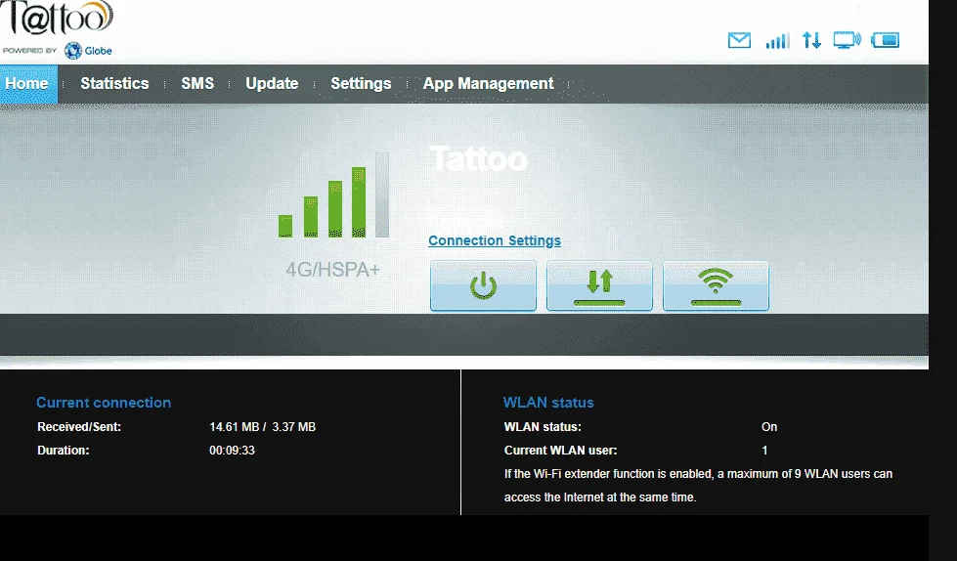Click the Received/Sent label
The height and width of the screenshot is (561, 957).
pyautogui.click(x=79, y=427)
